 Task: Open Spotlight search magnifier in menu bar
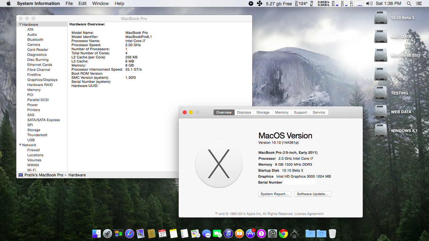[x=409, y=3]
